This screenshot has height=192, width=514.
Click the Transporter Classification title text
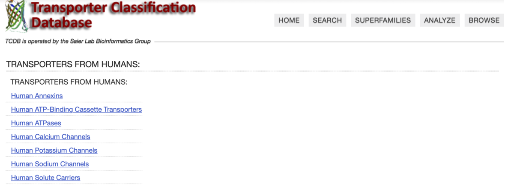point(113,8)
